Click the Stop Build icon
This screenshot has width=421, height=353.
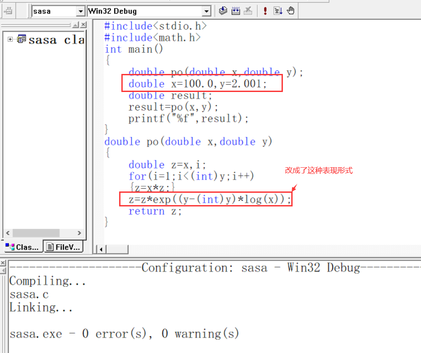tap(248, 11)
